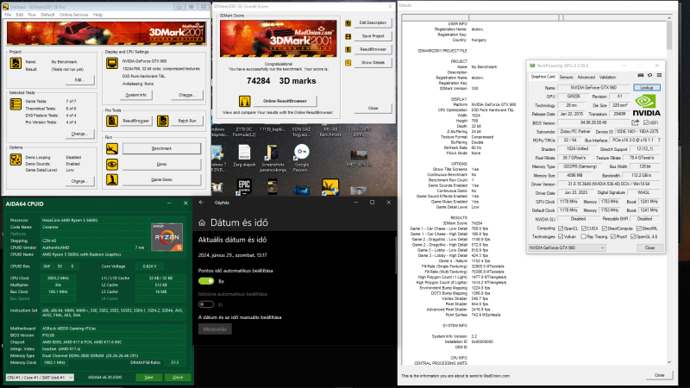Click the BIOS export share icon in GPU-Z

tap(635, 122)
